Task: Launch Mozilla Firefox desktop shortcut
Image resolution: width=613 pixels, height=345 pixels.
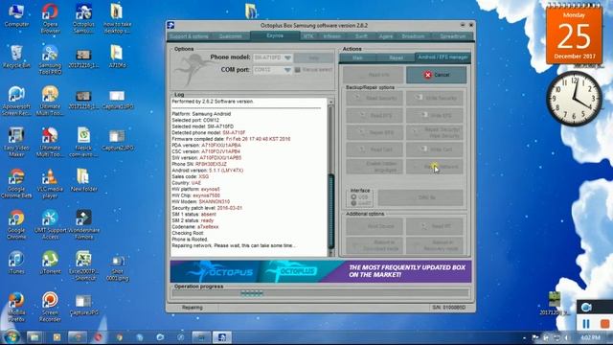Action: click(x=16, y=308)
